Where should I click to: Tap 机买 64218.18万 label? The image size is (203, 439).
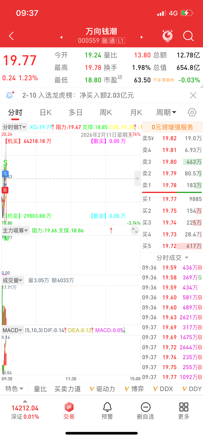tap(27, 141)
